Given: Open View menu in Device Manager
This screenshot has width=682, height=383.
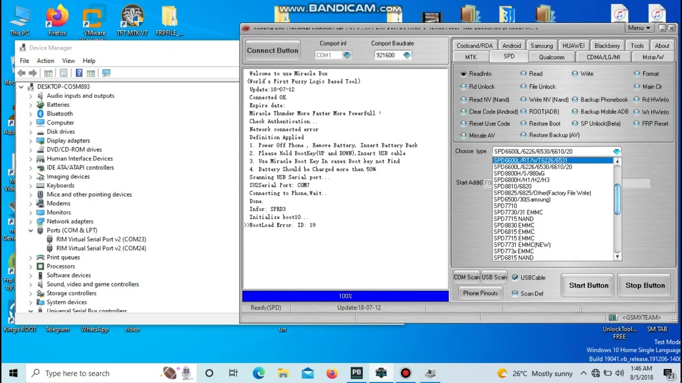Looking at the screenshot, I should click(68, 61).
